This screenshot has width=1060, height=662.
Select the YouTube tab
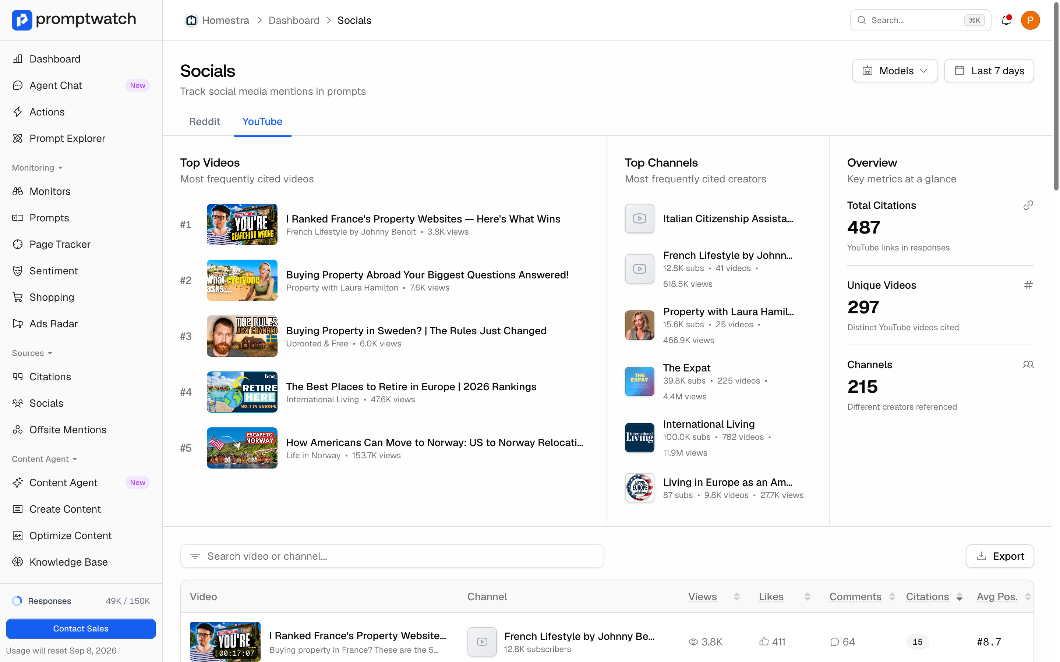tap(262, 121)
